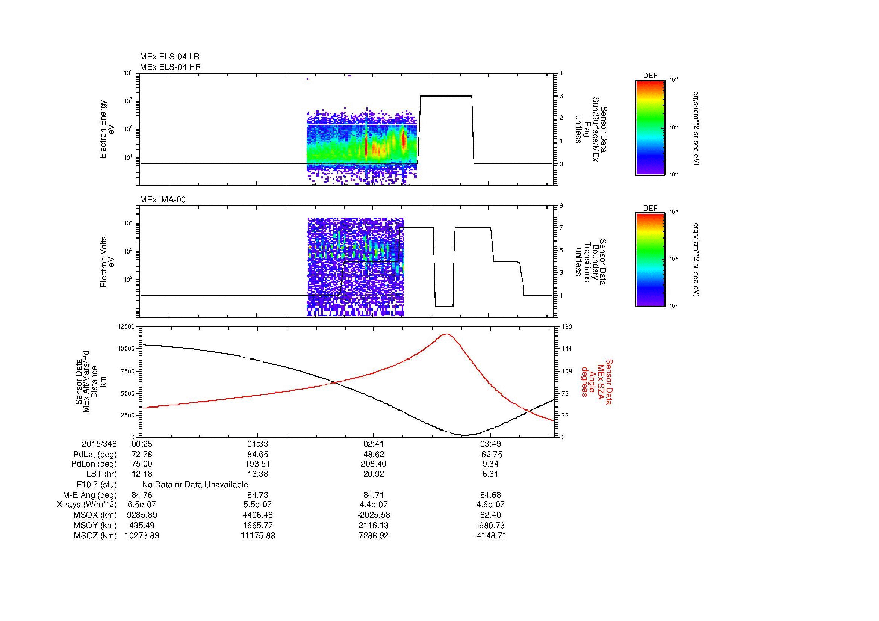Click the '01:33' time tick label

point(258,444)
